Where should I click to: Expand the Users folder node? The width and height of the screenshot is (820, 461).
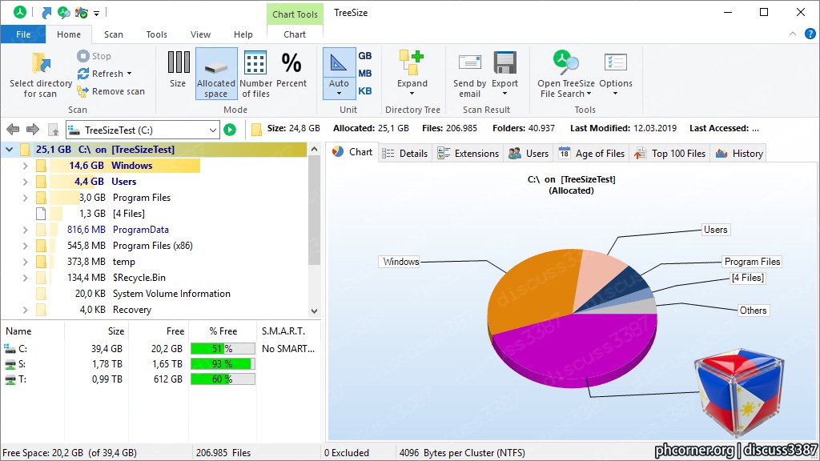click(25, 182)
